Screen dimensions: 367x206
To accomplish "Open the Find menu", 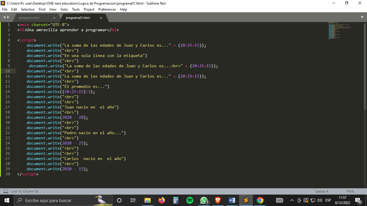I will pyautogui.click(x=42, y=9).
